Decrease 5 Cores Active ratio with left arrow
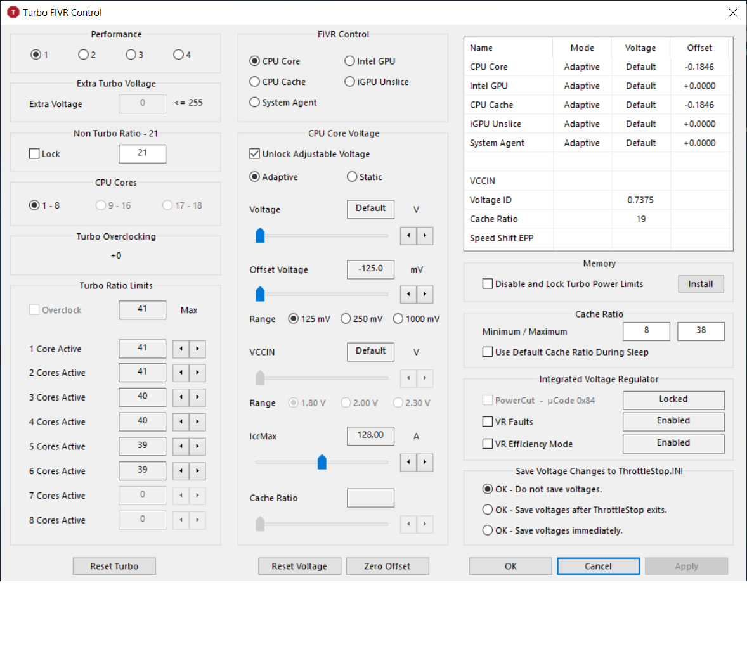 [181, 446]
